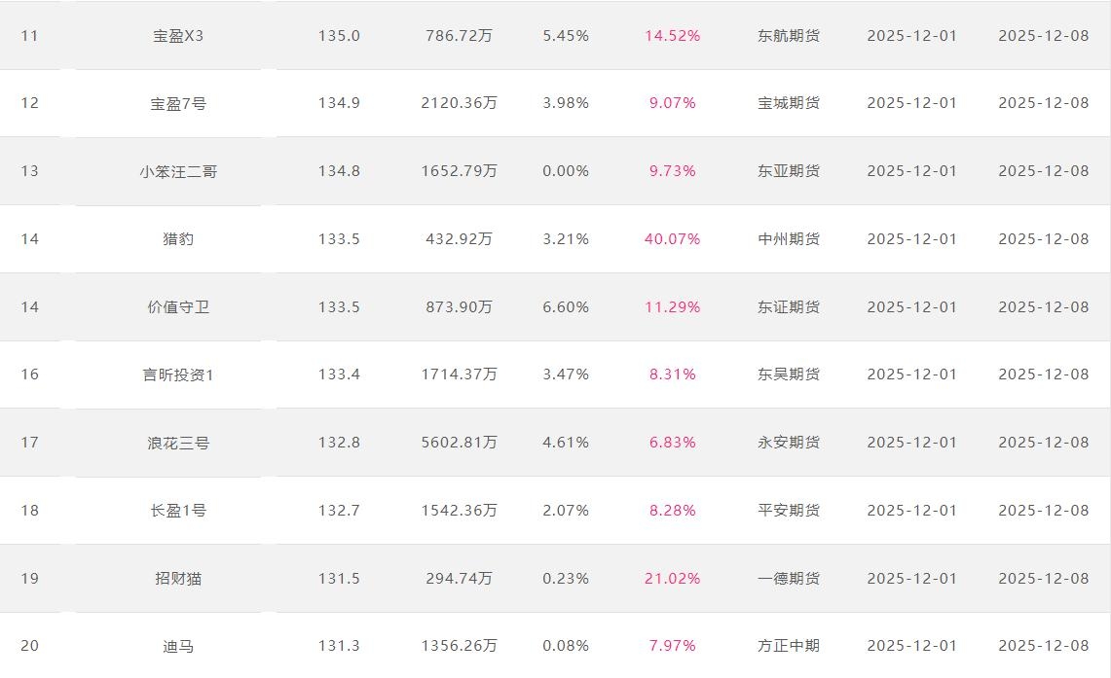The width and height of the screenshot is (1111, 678).
Task: Click the rank number 20 cell
Action: [x=30, y=646]
